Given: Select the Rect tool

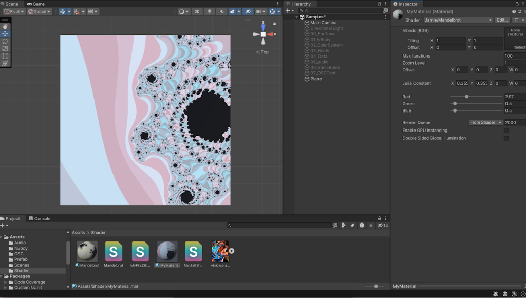Looking at the screenshot, I should 5,56.
